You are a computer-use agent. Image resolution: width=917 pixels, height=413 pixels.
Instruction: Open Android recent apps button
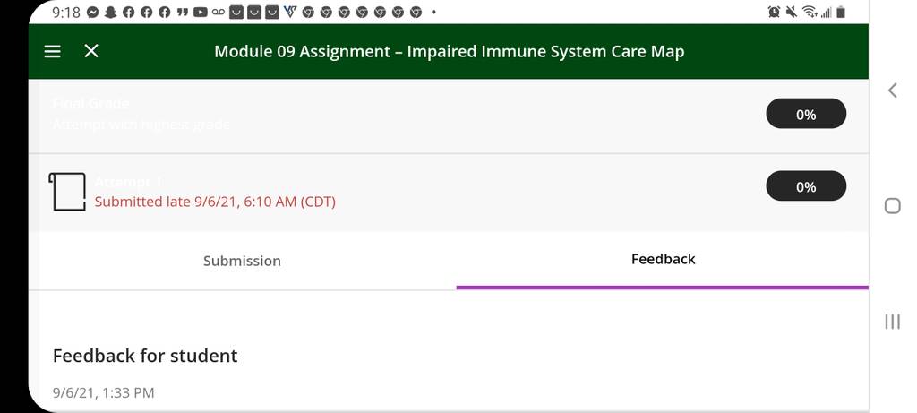[893, 322]
